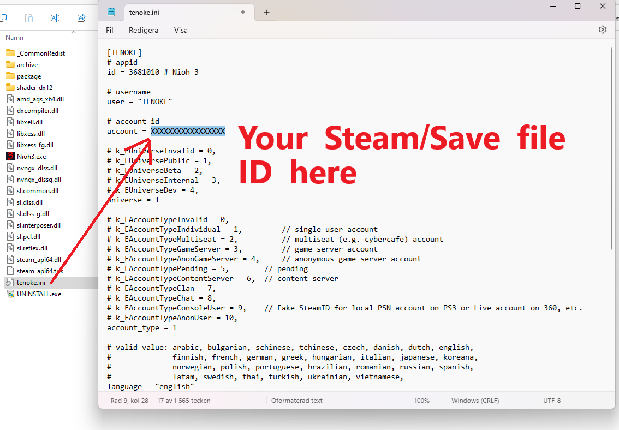Click the '# k_EUniversePublic = 1' line
This screenshot has width=619, height=430.
coord(159,160)
